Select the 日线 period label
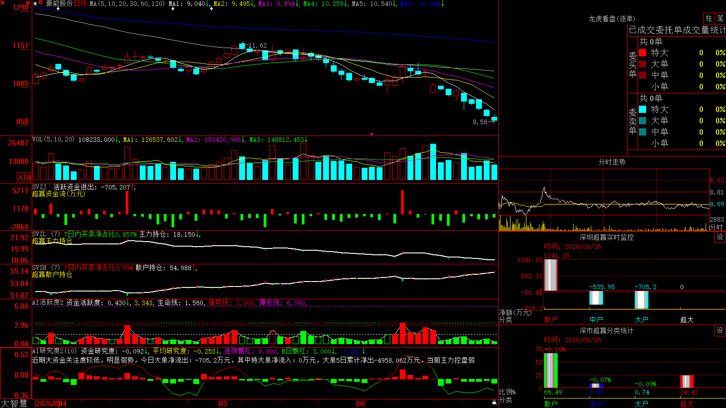The width and height of the screenshot is (726, 408). pyautogui.click(x=80, y=4)
